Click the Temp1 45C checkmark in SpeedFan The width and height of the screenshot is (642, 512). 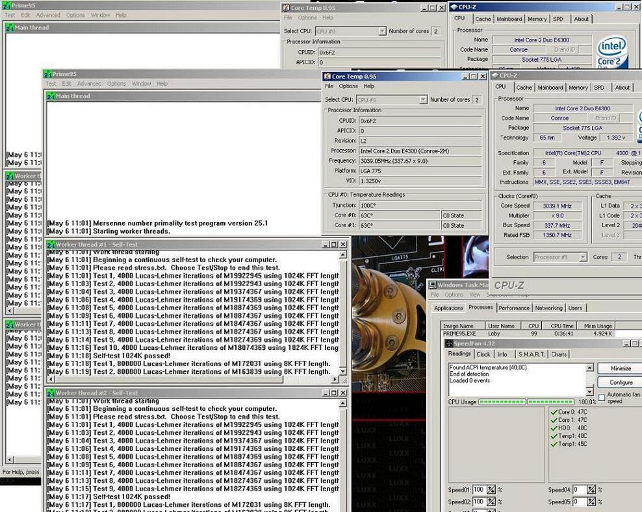[x=554, y=444]
